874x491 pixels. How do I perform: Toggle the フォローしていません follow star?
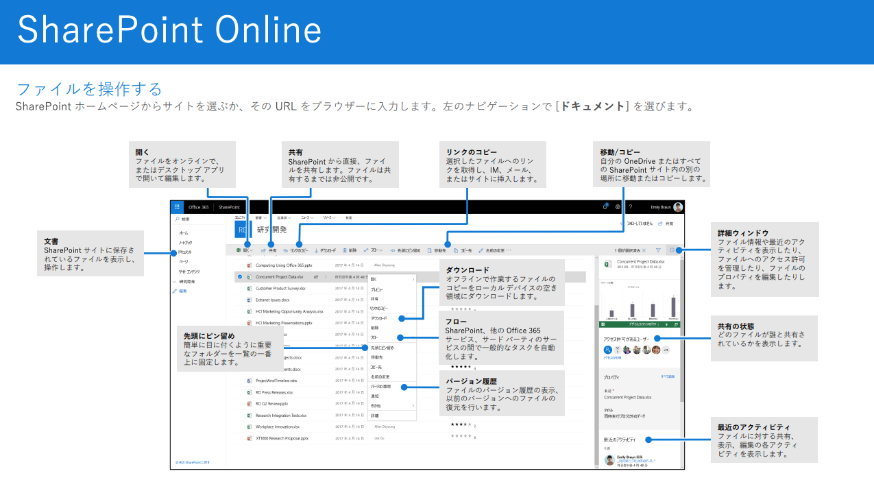coord(621,224)
